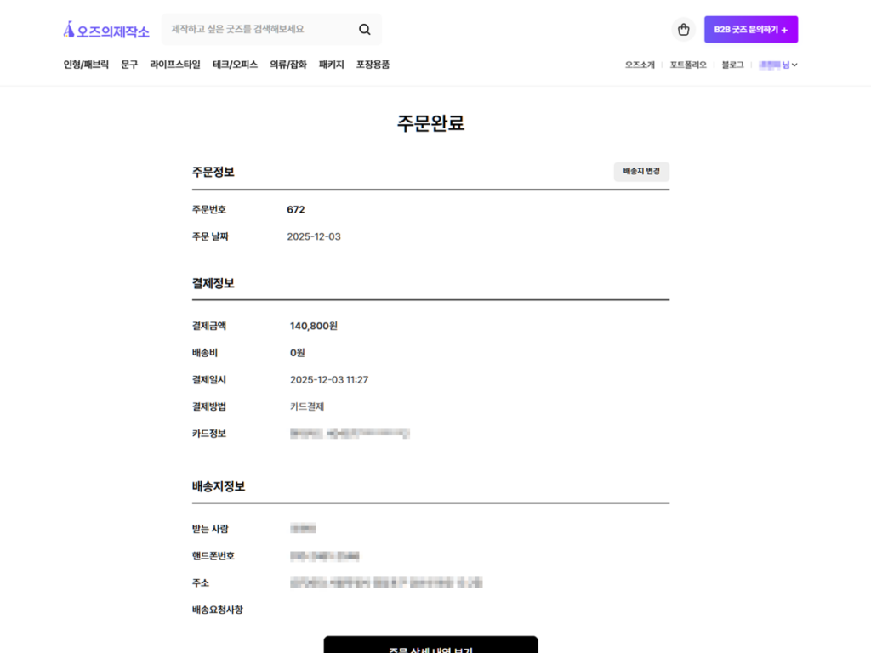This screenshot has height=653, width=871.
Task: Click the 주문 상세 내역 보기 button
Action: click(430, 646)
